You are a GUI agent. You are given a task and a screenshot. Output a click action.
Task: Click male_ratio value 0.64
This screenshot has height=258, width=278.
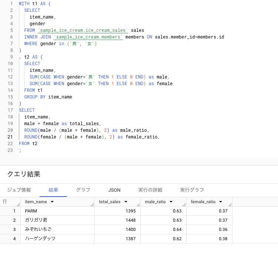coord(177,229)
